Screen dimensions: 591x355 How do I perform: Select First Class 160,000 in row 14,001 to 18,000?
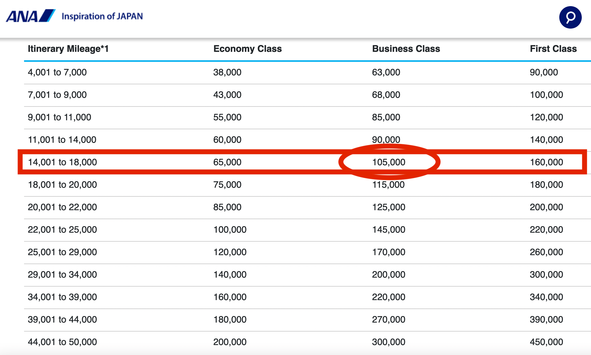pos(546,162)
